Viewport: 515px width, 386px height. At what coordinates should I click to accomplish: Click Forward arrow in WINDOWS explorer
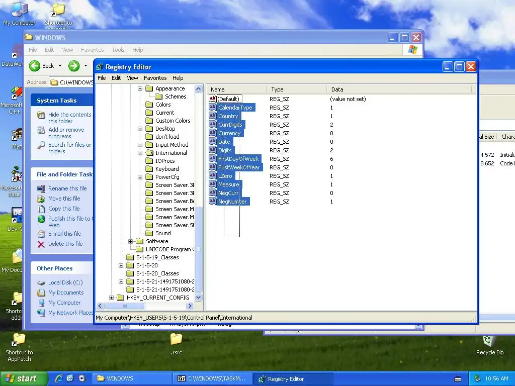[74, 66]
